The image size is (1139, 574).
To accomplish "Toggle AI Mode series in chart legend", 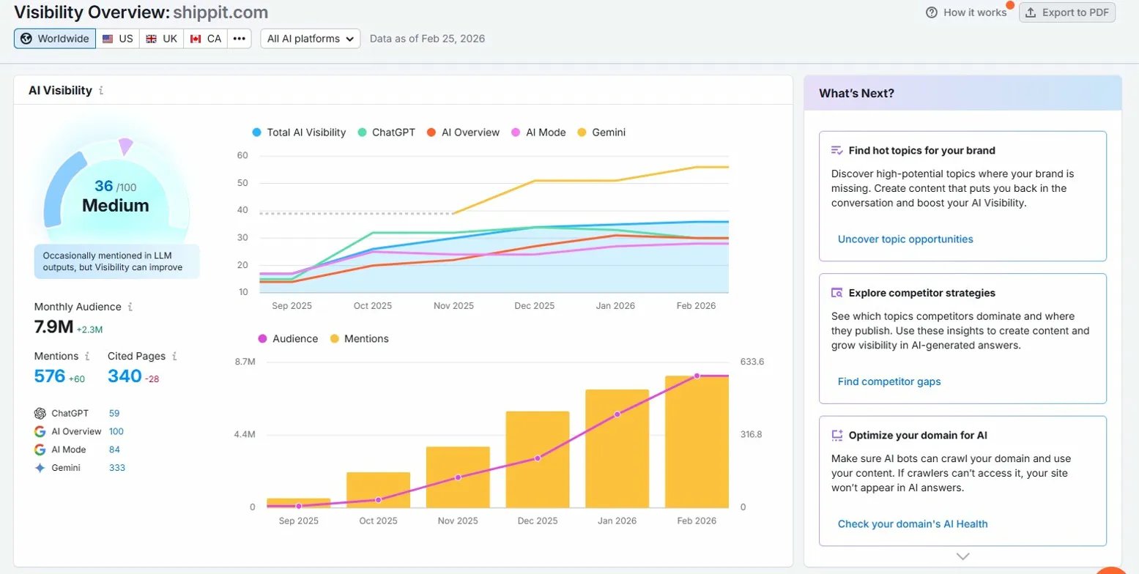I will coord(538,133).
